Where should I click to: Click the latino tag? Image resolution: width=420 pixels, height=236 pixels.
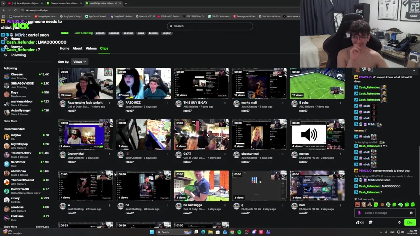(141, 33)
